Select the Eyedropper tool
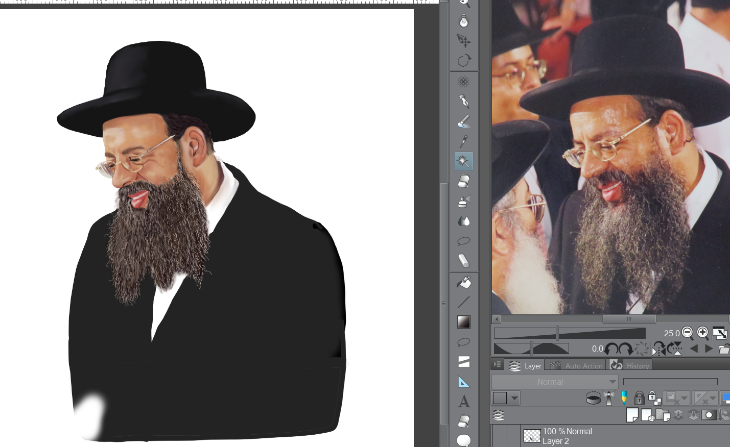730x447 pixels. coord(464,141)
